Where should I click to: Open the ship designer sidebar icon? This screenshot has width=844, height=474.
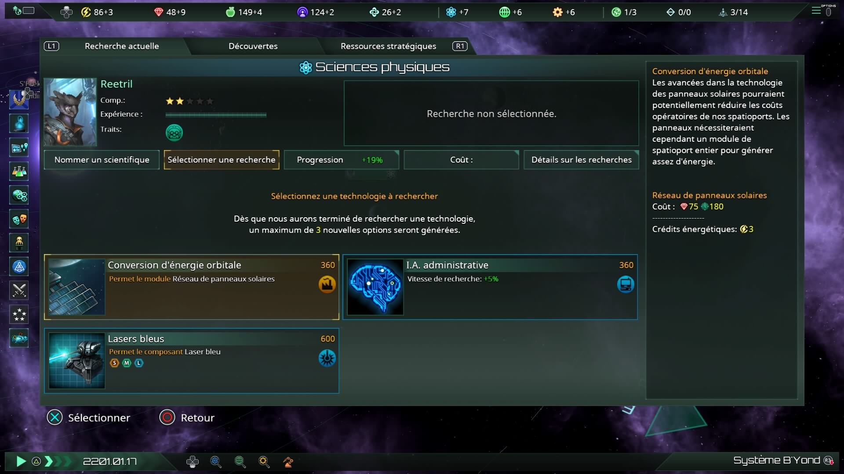(19, 338)
